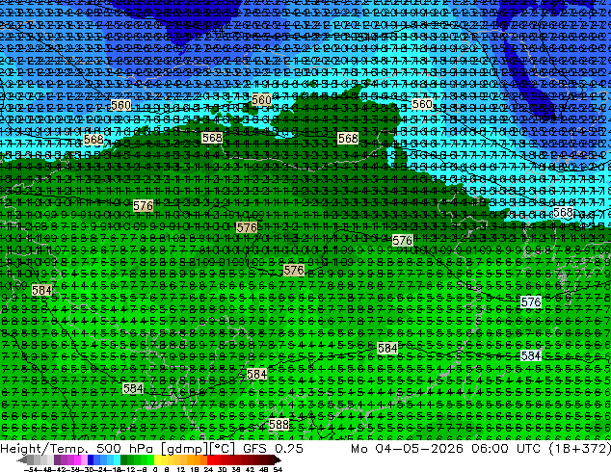Click the white-backed 584 contour label
Image resolution: width=611 pixels, height=472 pixels.
(531, 355)
